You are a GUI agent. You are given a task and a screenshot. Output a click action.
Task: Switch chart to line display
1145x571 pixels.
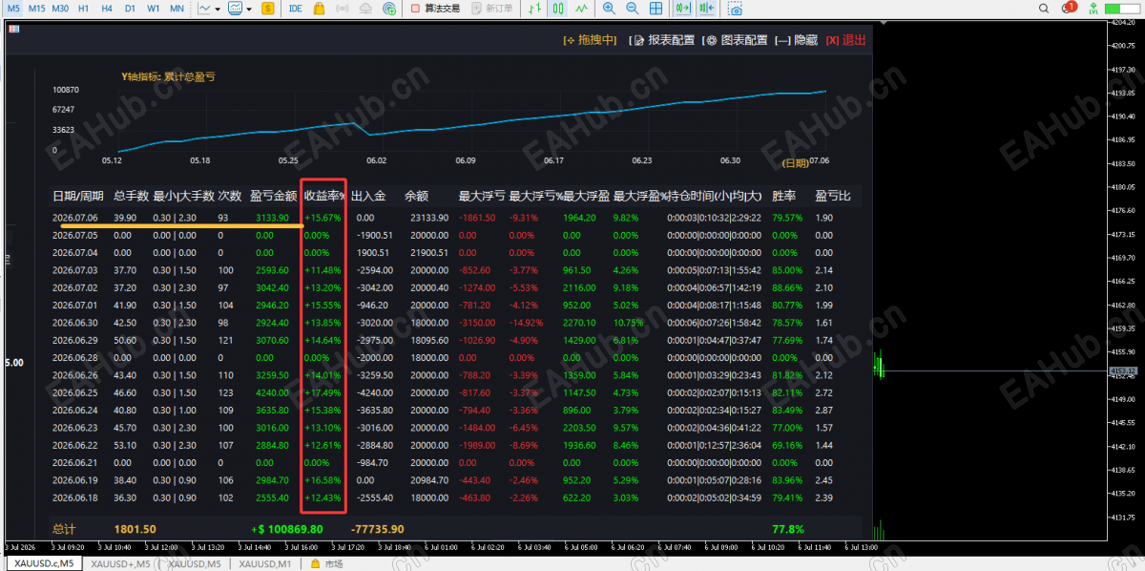(582, 8)
